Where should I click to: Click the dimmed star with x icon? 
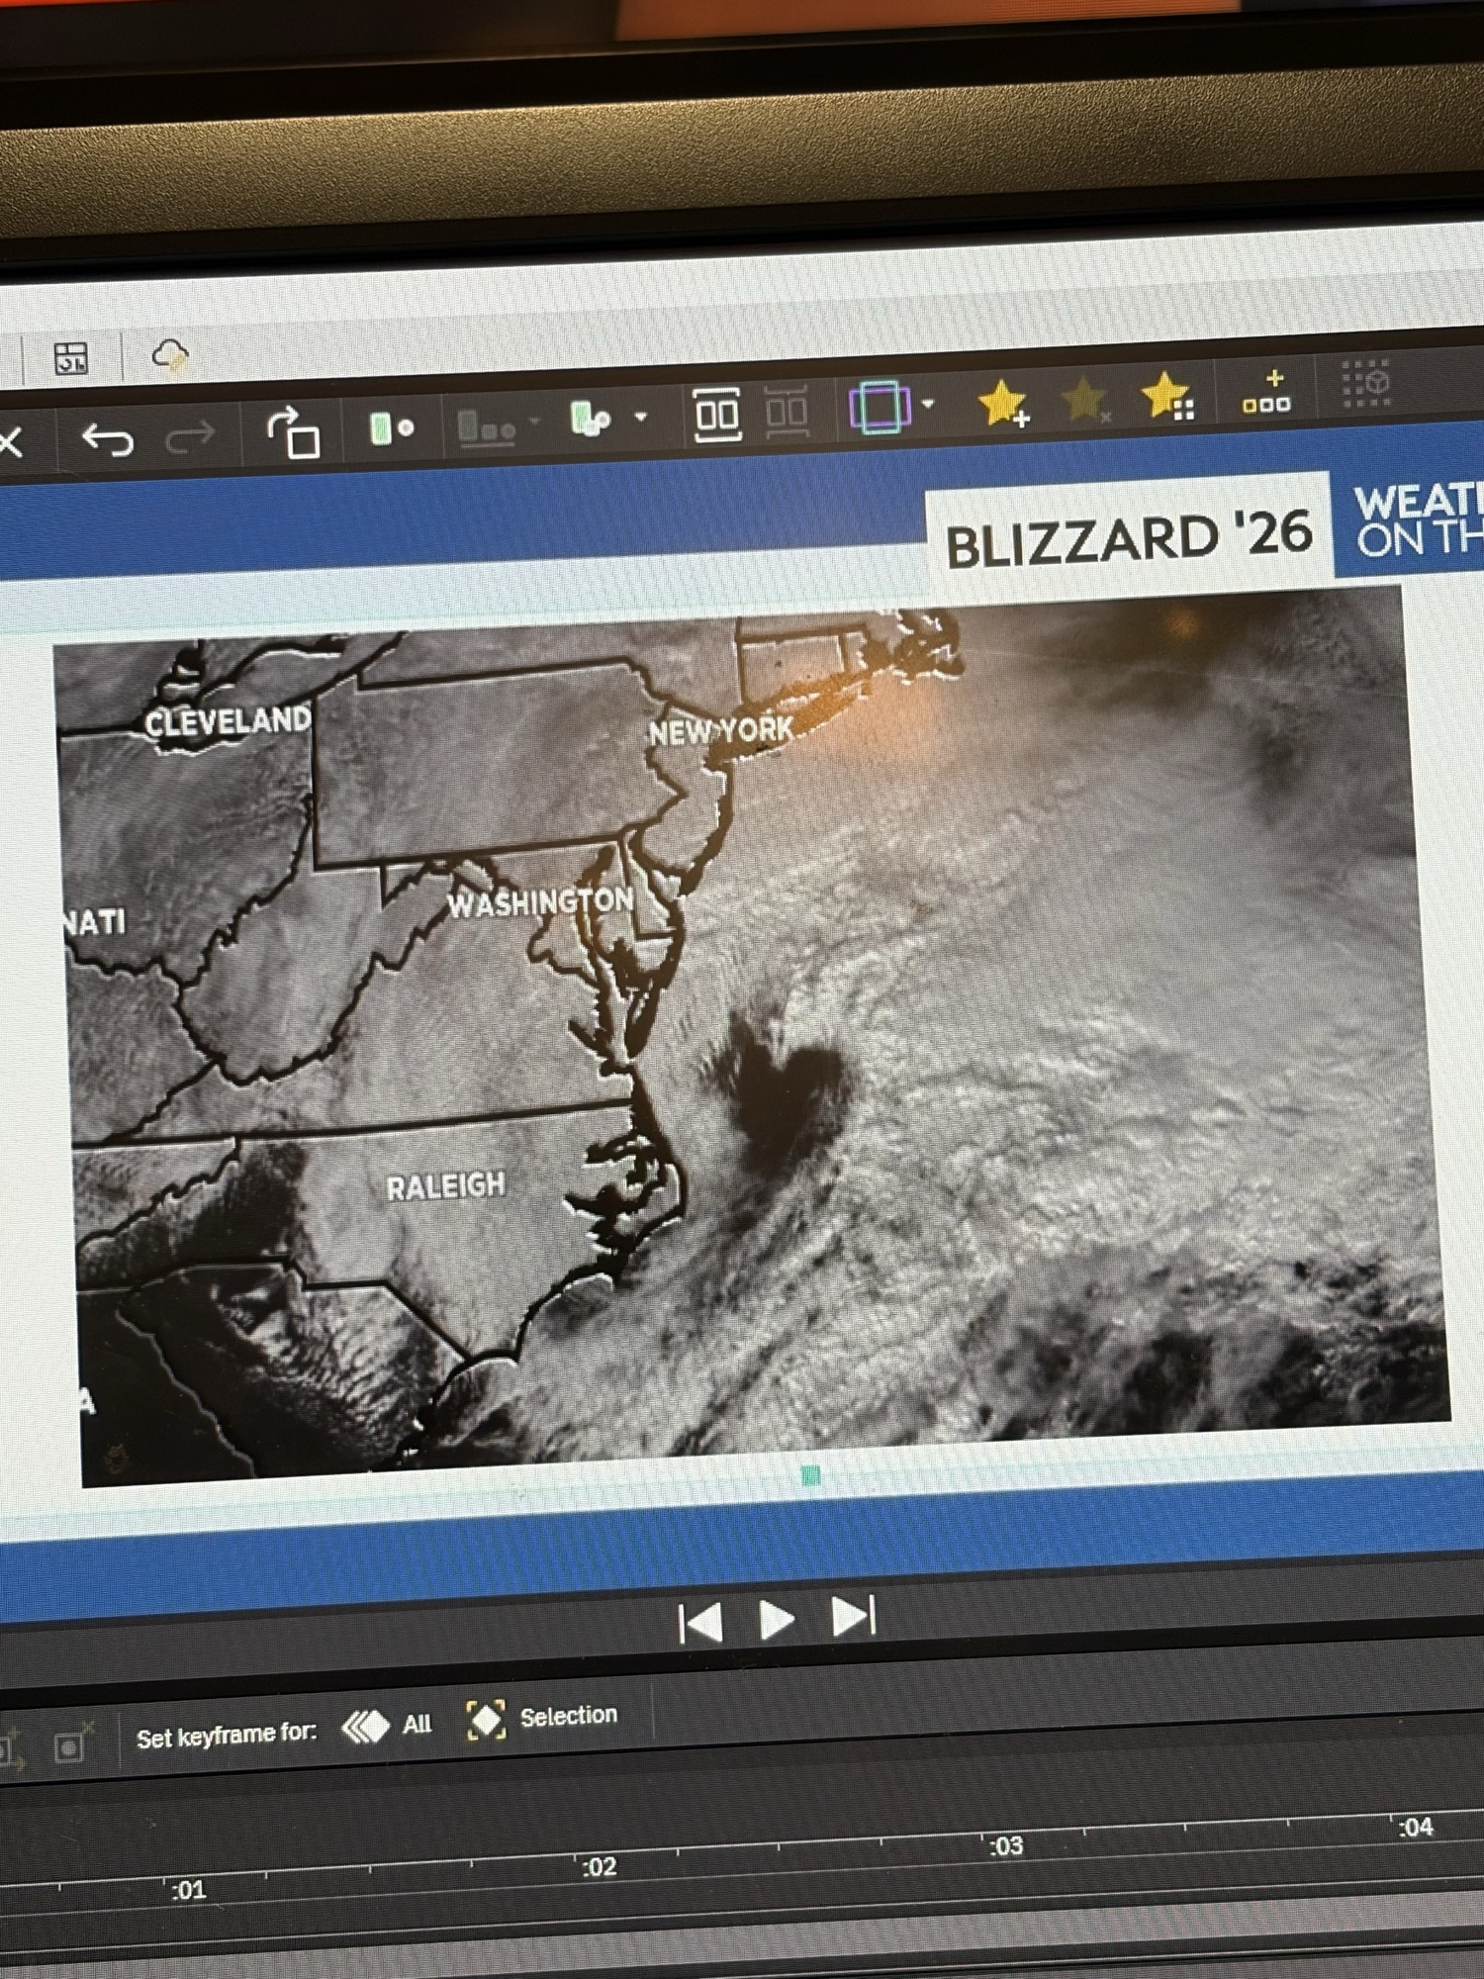(1085, 401)
